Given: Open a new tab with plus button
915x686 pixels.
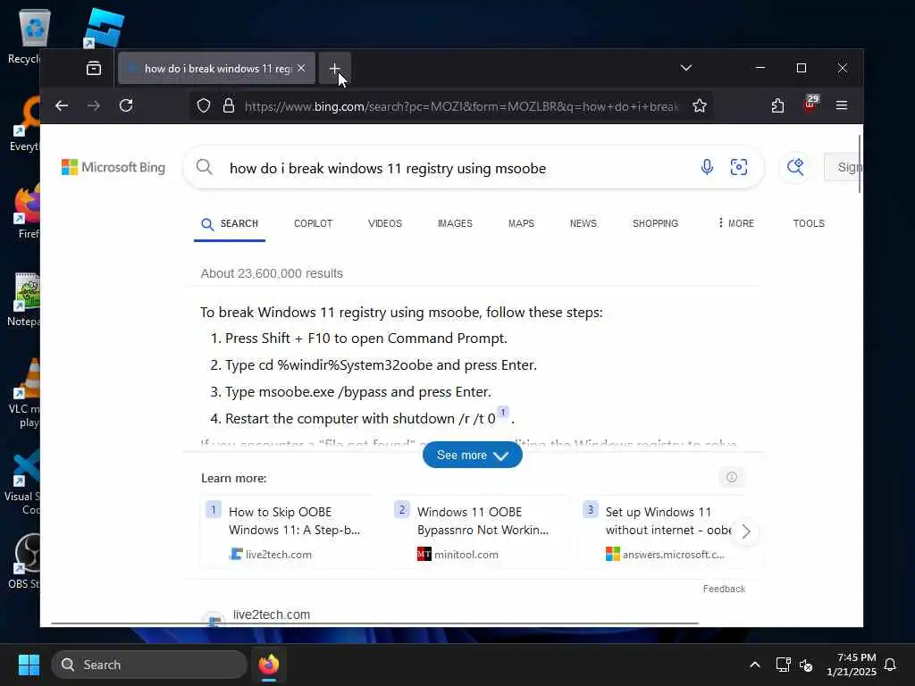Looking at the screenshot, I should 334,68.
